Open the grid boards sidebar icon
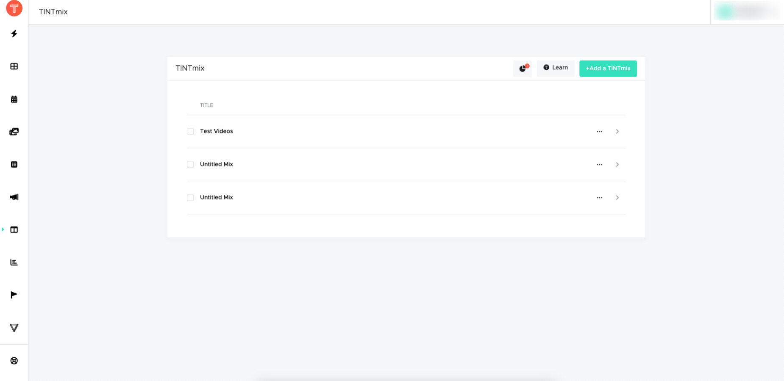Screen dimensions: 784x381 [14, 66]
